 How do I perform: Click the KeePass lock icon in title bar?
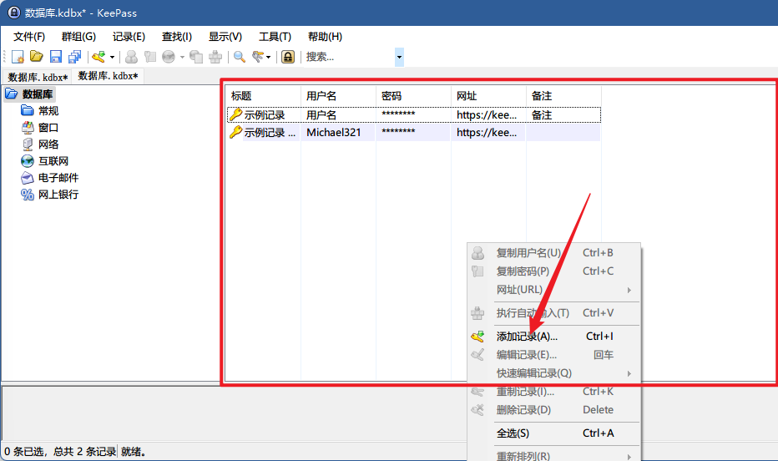click(14, 13)
